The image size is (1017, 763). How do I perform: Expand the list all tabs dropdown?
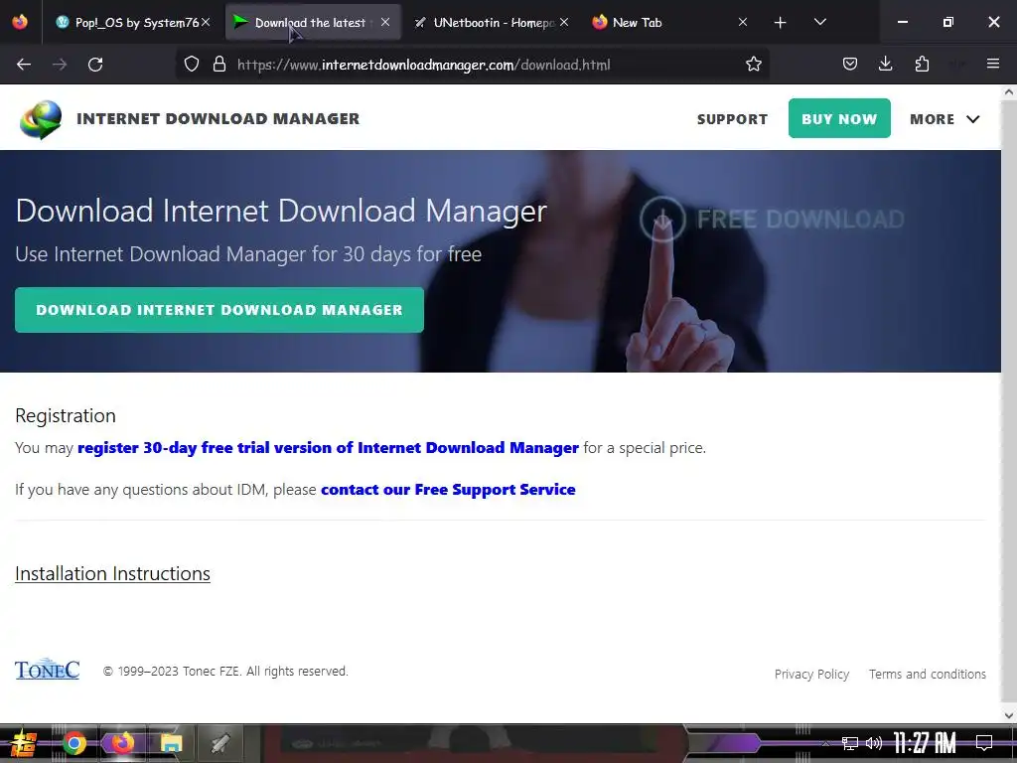[x=819, y=22]
